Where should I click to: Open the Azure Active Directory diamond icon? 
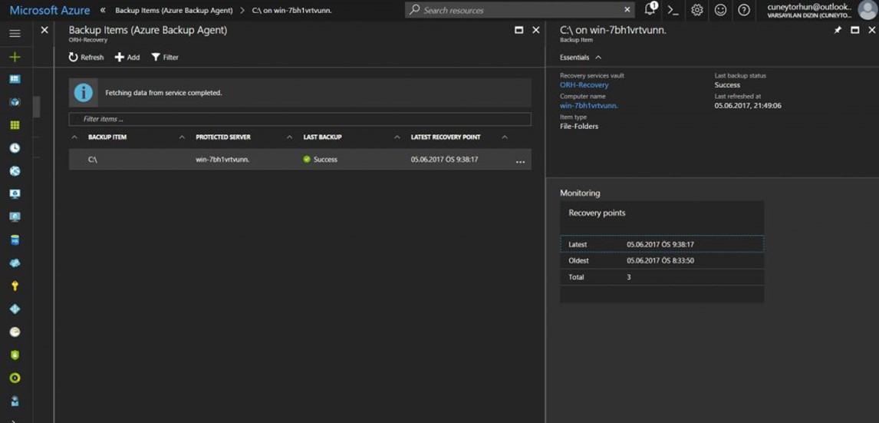(15, 309)
